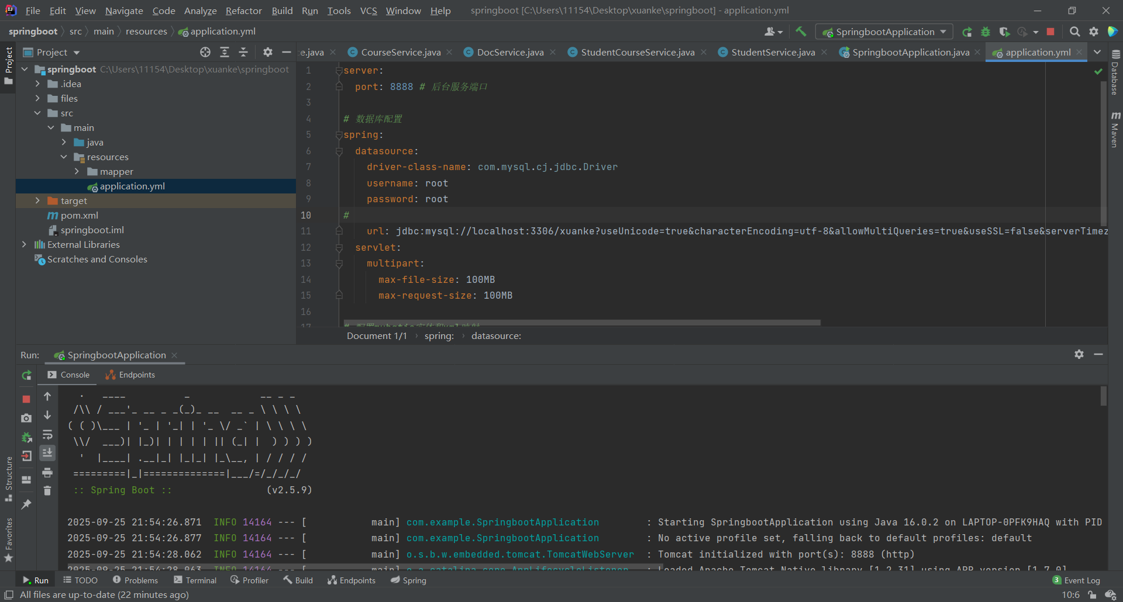Open the Refactor menu

[243, 11]
